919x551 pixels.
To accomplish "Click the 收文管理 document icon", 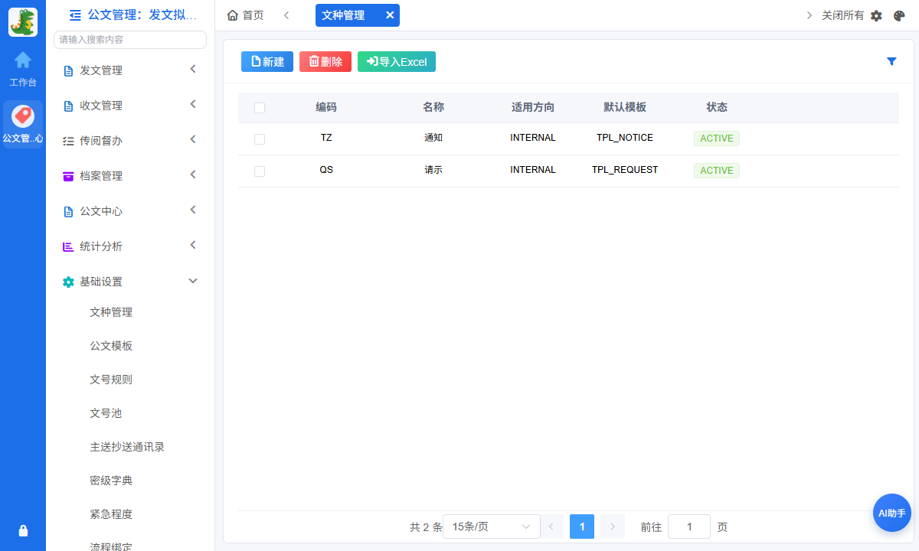I will coord(68,106).
